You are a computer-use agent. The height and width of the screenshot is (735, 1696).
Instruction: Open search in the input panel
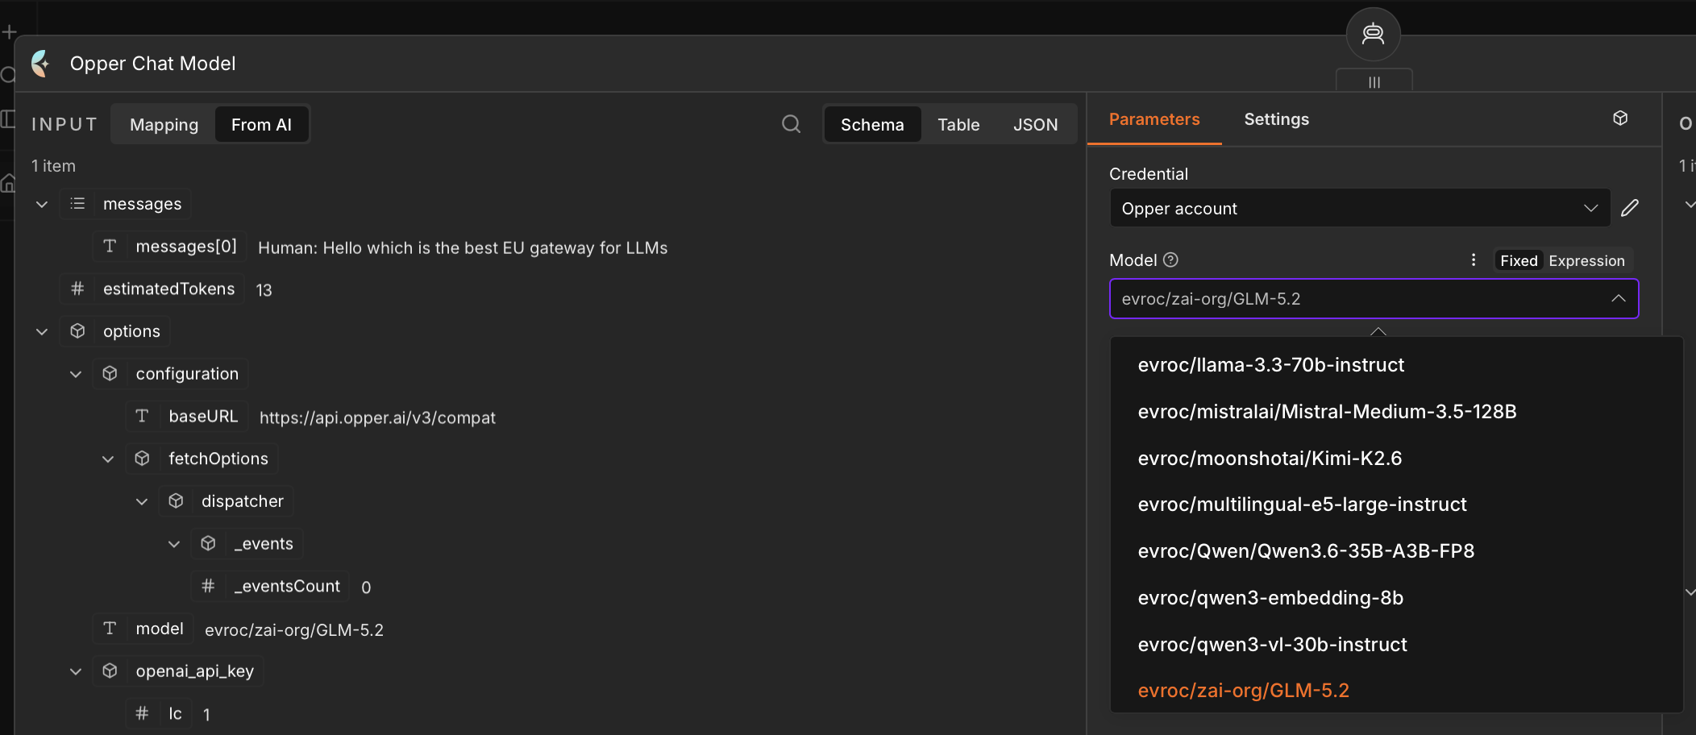[792, 124]
